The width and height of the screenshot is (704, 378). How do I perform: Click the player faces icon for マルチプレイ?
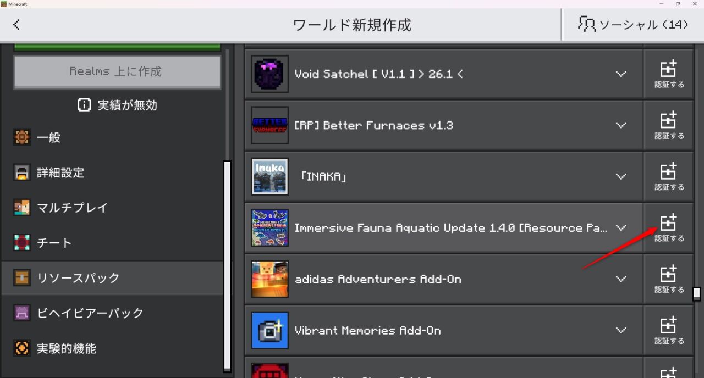pyautogui.click(x=21, y=208)
